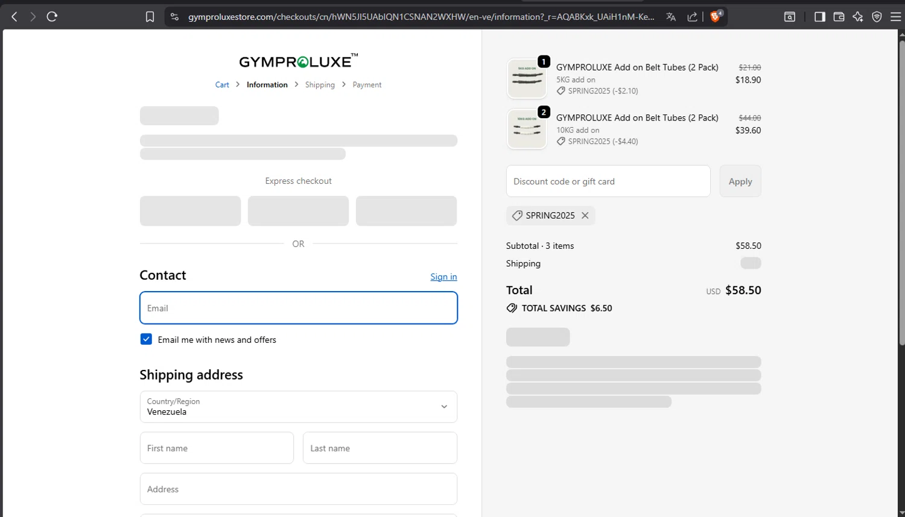Select Information breadcrumb step
Image resolution: width=905 pixels, height=517 pixels.
(267, 85)
